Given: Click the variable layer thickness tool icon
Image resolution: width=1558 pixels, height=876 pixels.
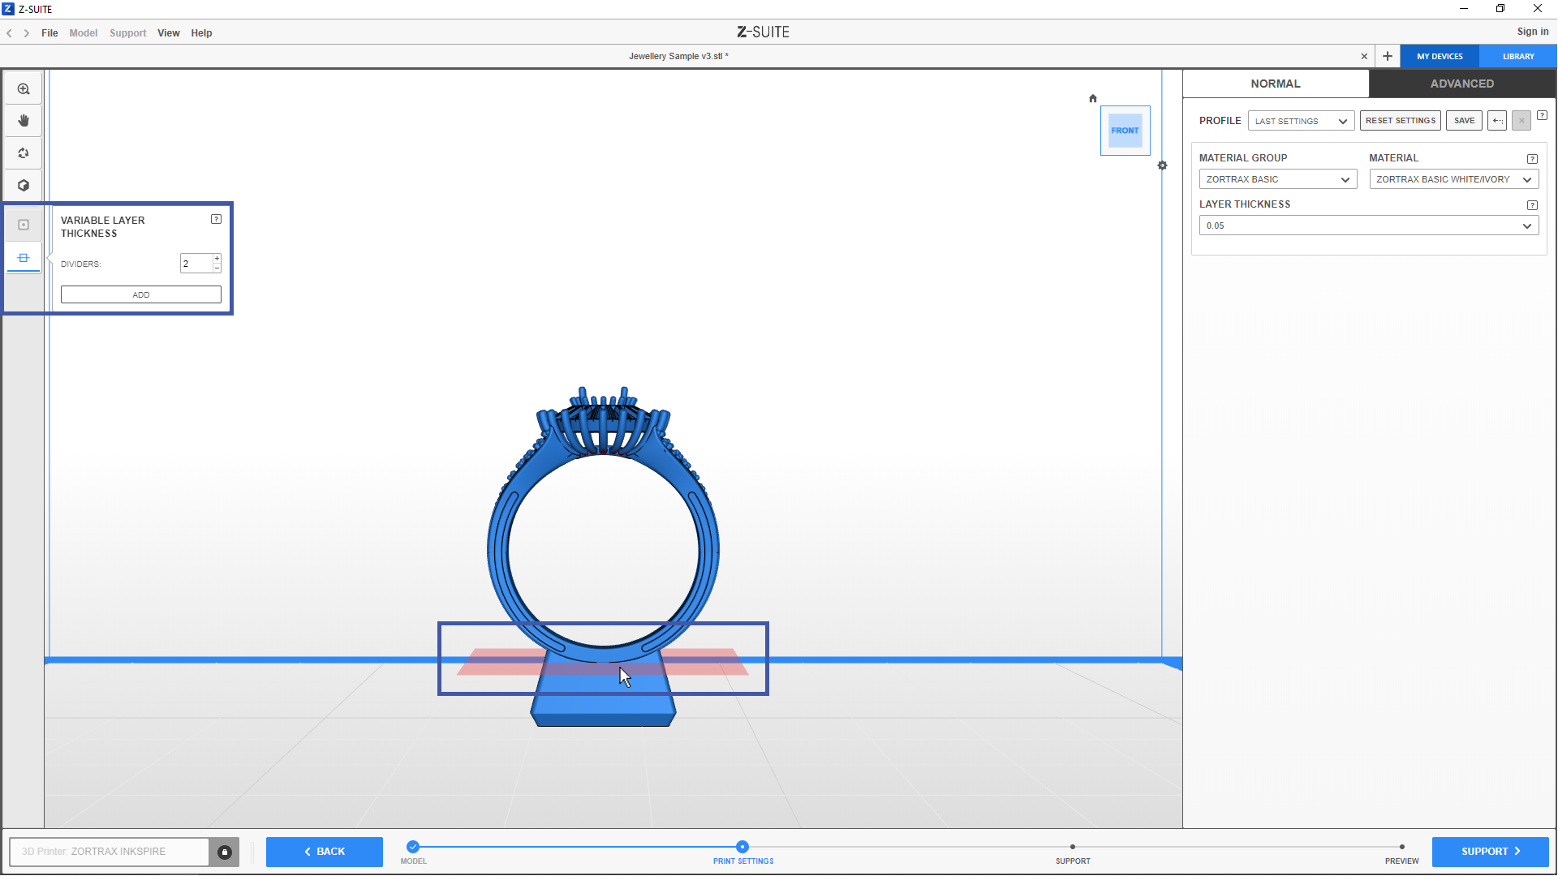Looking at the screenshot, I should click(24, 258).
